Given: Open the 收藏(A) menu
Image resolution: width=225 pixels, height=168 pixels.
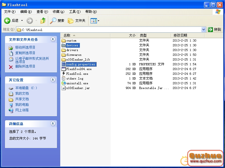Looking at the screenshot, I should [x=58, y=12].
